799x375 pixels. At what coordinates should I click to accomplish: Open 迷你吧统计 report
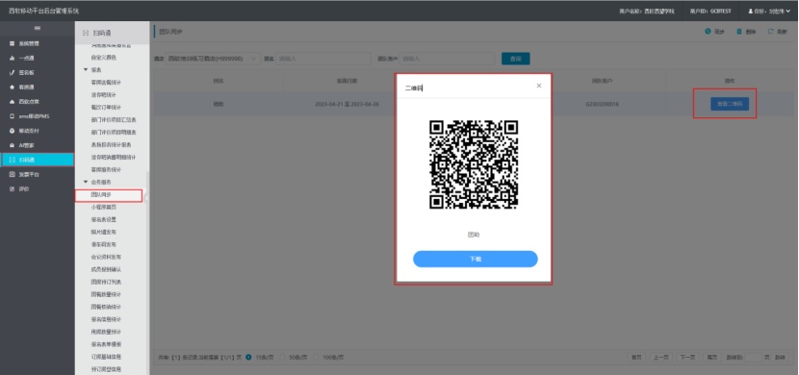pos(103,95)
